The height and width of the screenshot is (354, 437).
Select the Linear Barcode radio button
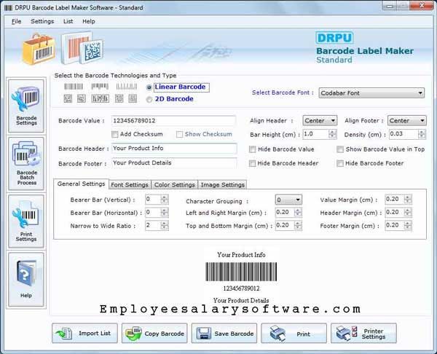pyautogui.click(x=149, y=87)
